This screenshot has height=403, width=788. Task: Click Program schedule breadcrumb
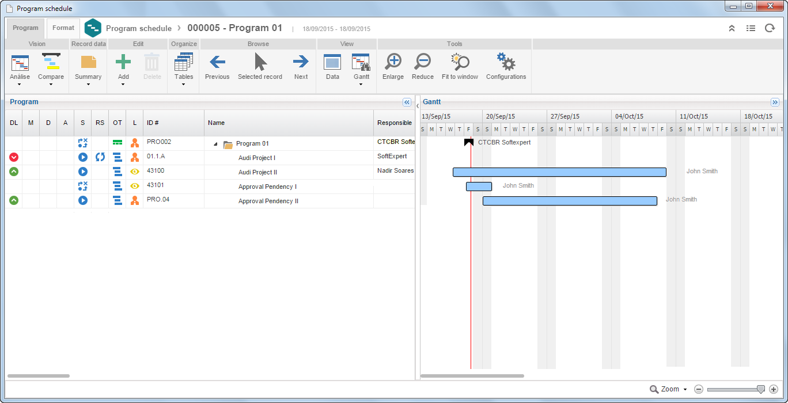tap(139, 28)
